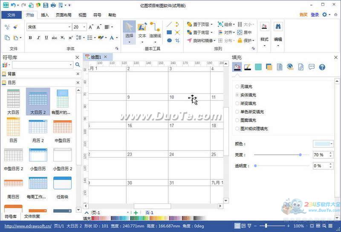Open the help question mark icon
341x232 pixels.
tap(322, 67)
